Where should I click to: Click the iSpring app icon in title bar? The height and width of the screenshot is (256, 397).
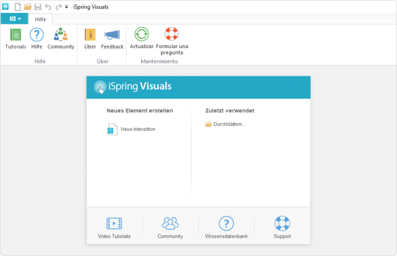click(x=6, y=7)
